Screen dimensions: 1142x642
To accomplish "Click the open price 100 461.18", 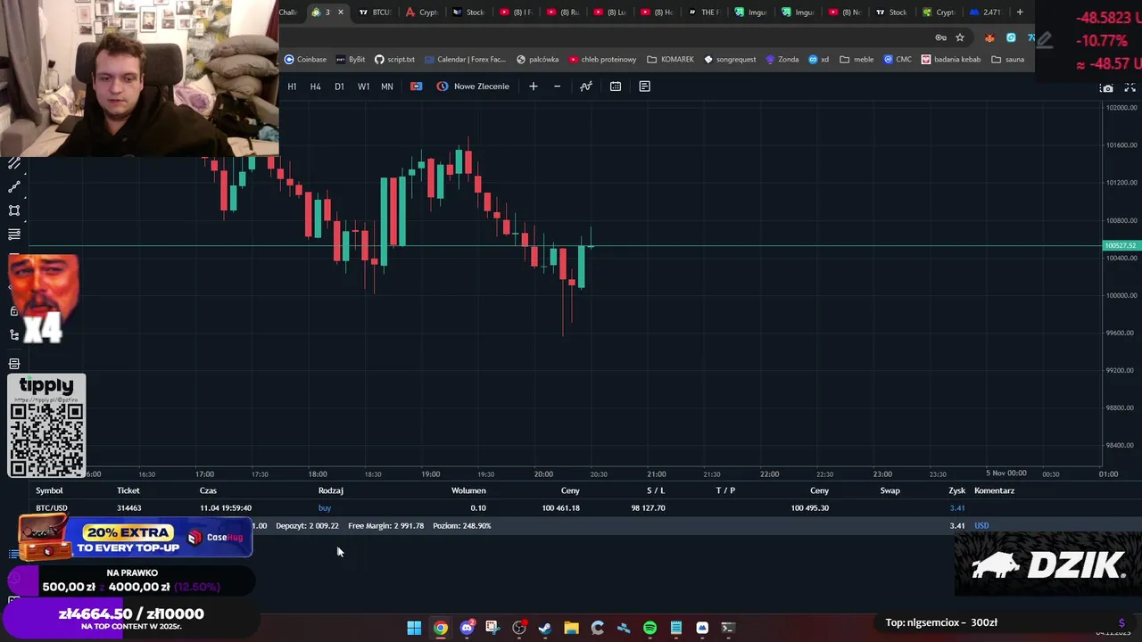I will pyautogui.click(x=560, y=508).
